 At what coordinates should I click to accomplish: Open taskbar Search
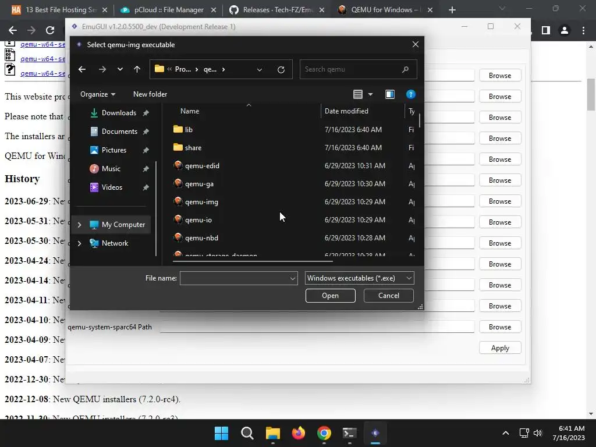pos(247,433)
